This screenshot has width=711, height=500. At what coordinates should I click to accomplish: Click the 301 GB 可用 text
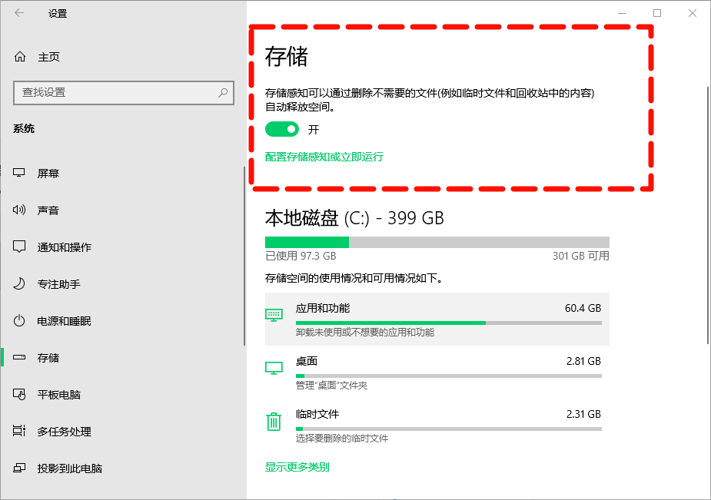coord(581,256)
